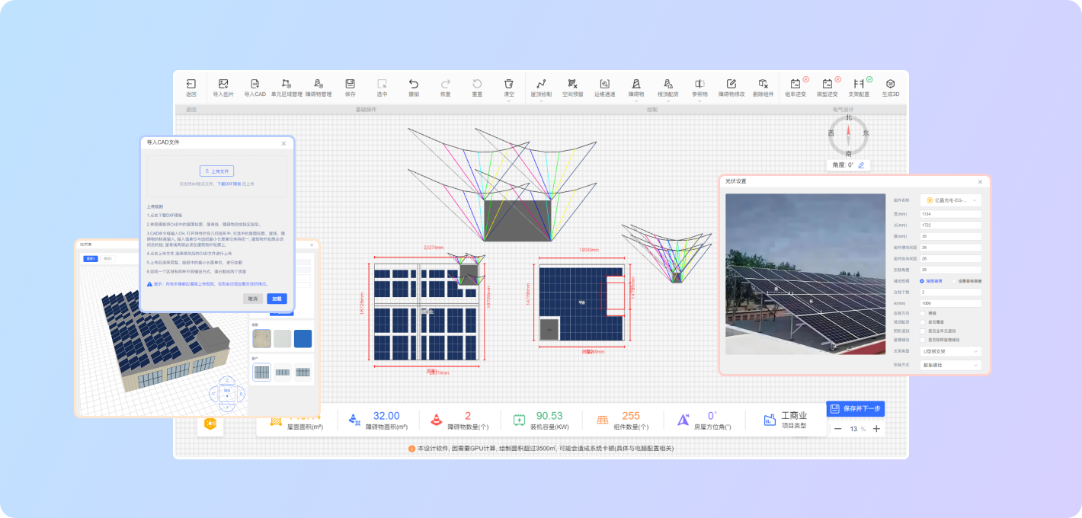Choose the blue wall swatch

pos(303,338)
